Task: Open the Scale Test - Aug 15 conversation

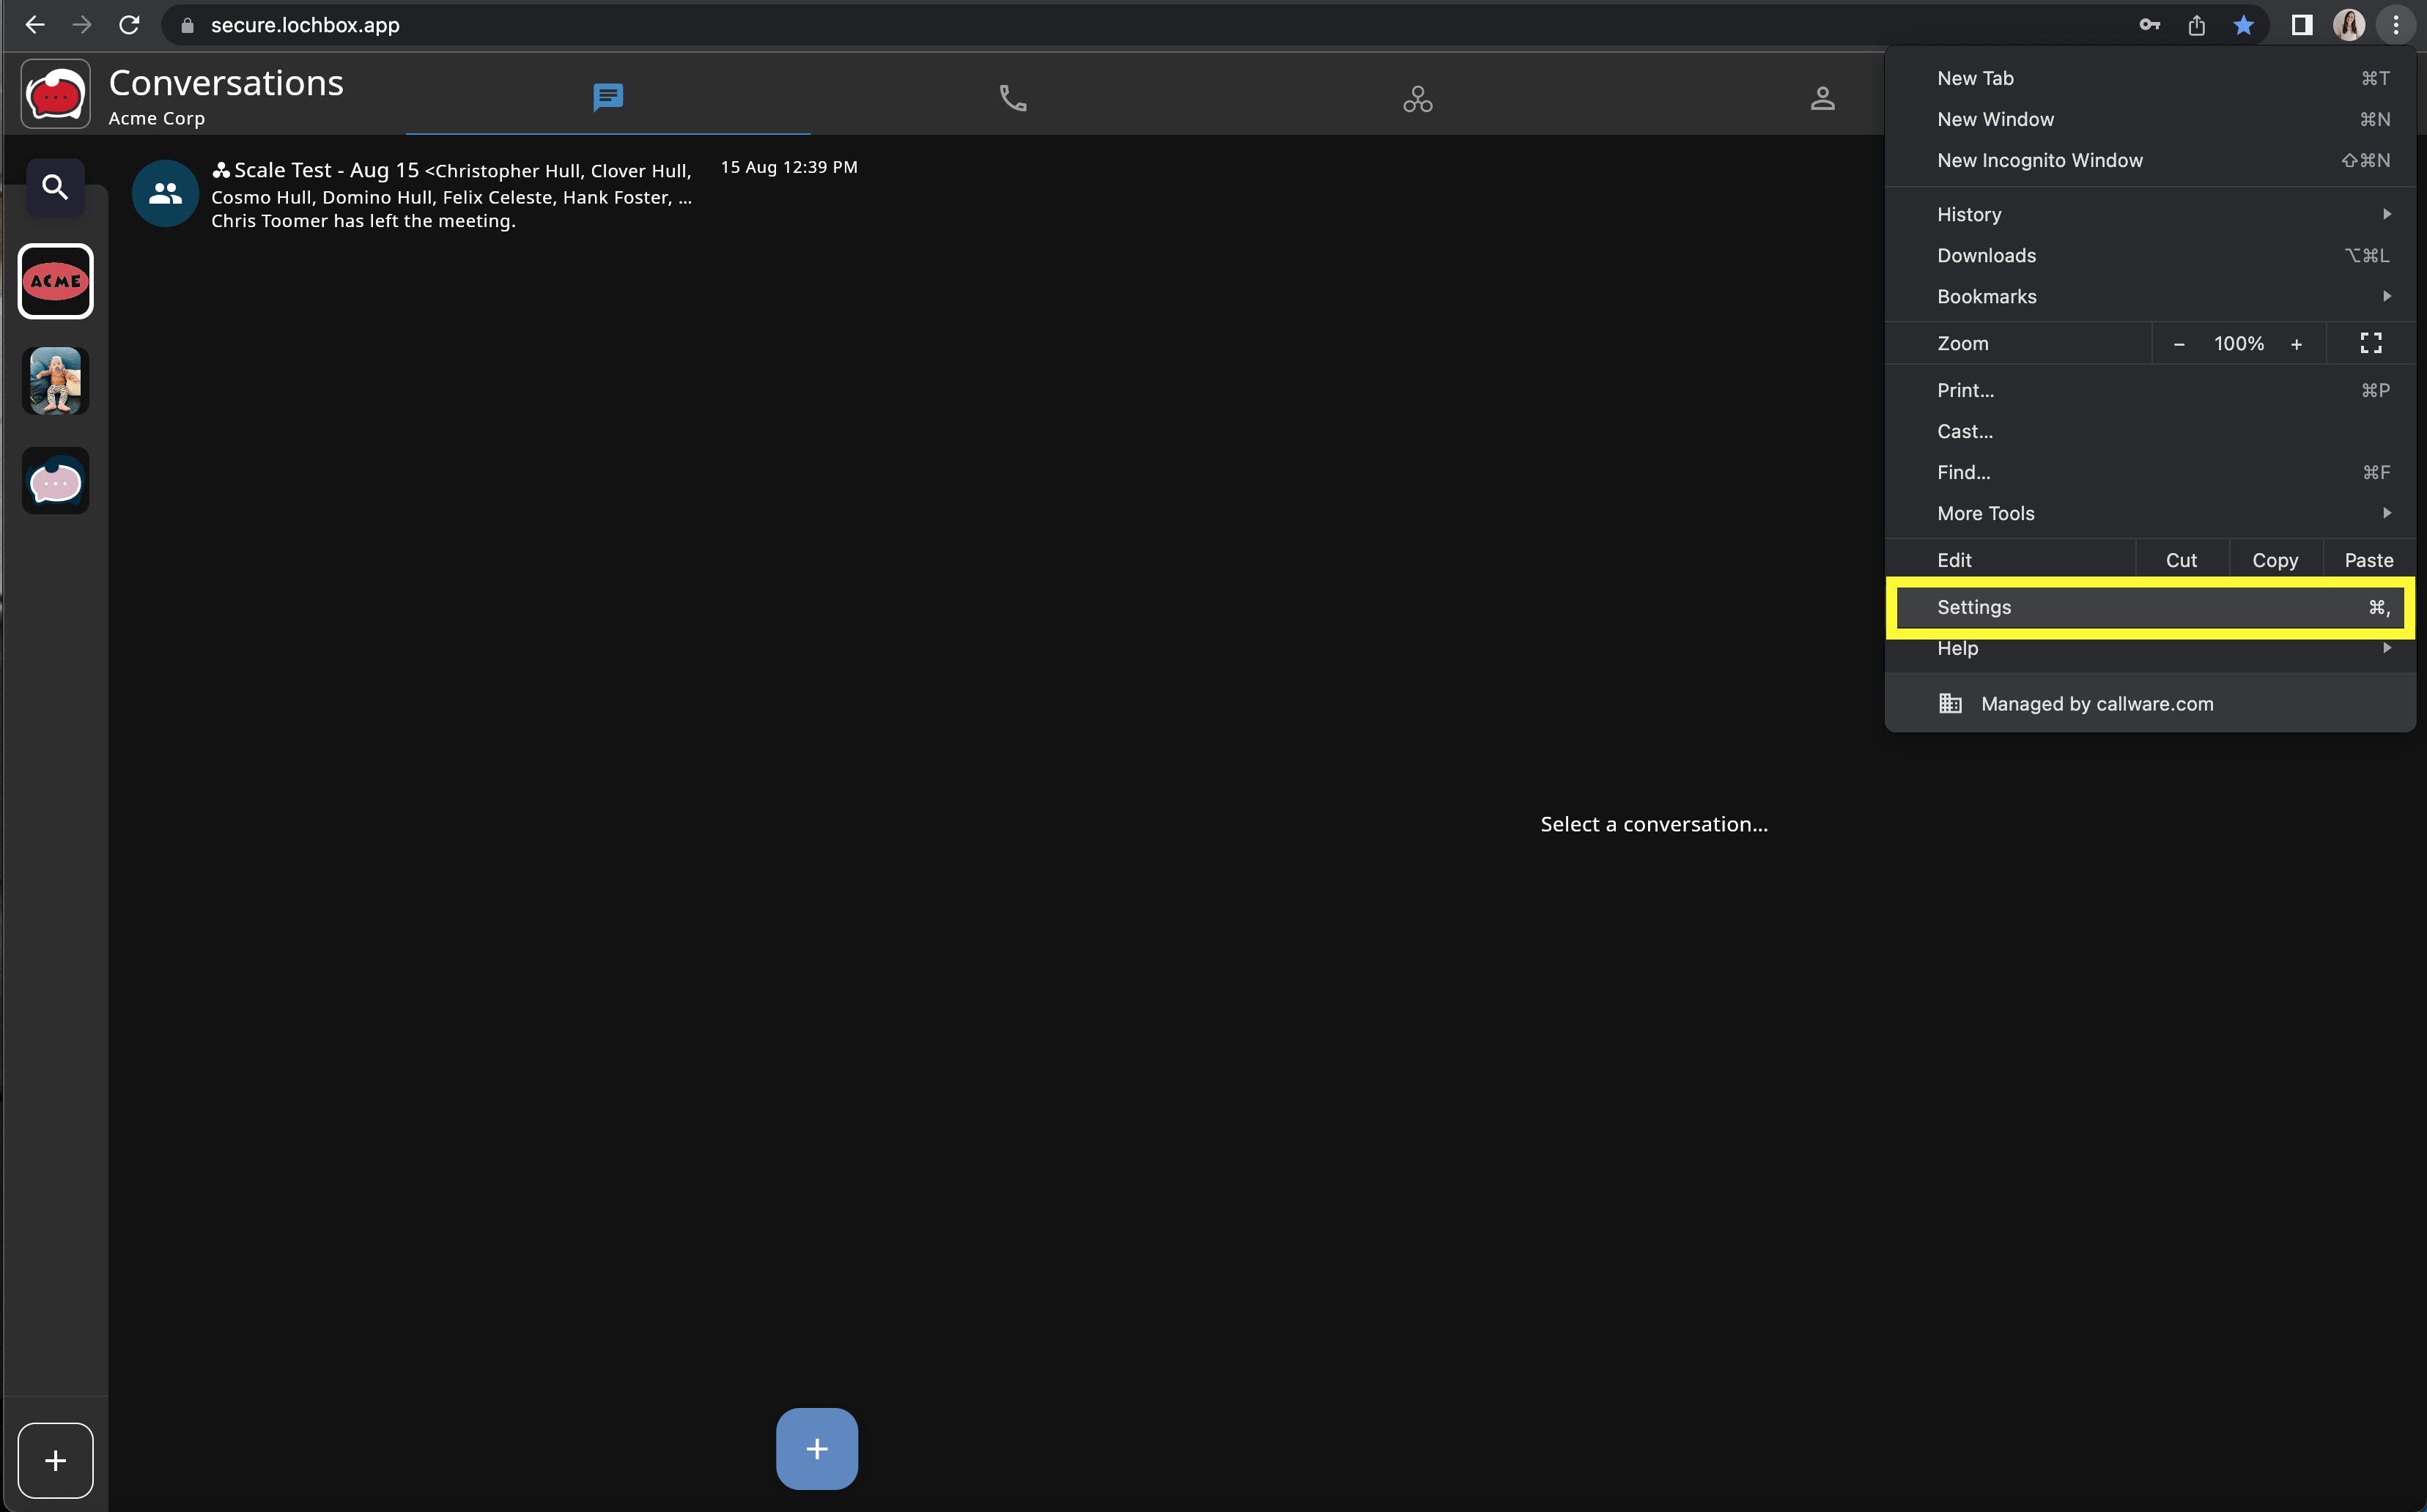Action: click(450, 195)
